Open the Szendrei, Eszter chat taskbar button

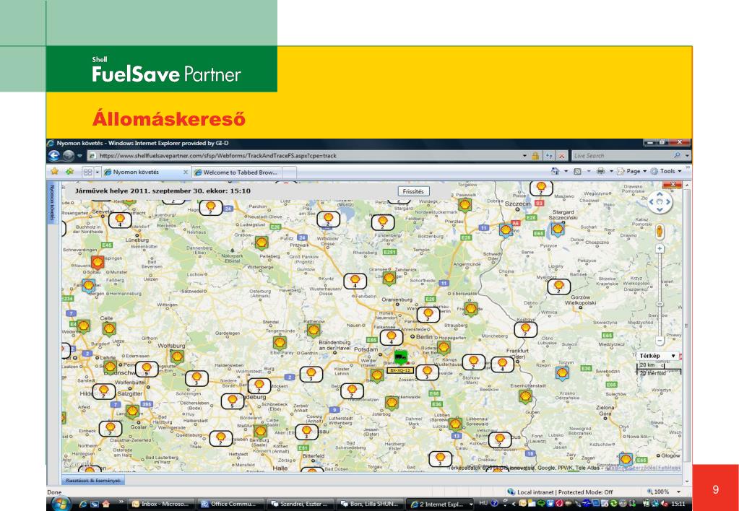tap(301, 504)
